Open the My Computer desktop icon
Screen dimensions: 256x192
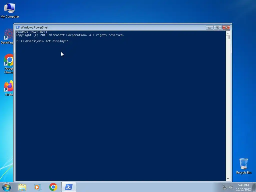(10, 10)
